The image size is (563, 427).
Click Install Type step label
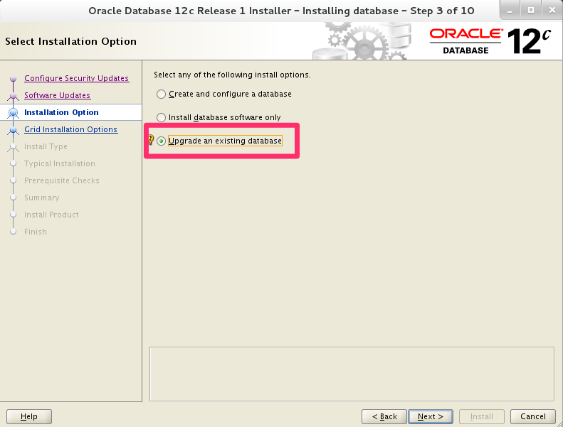tap(46, 146)
